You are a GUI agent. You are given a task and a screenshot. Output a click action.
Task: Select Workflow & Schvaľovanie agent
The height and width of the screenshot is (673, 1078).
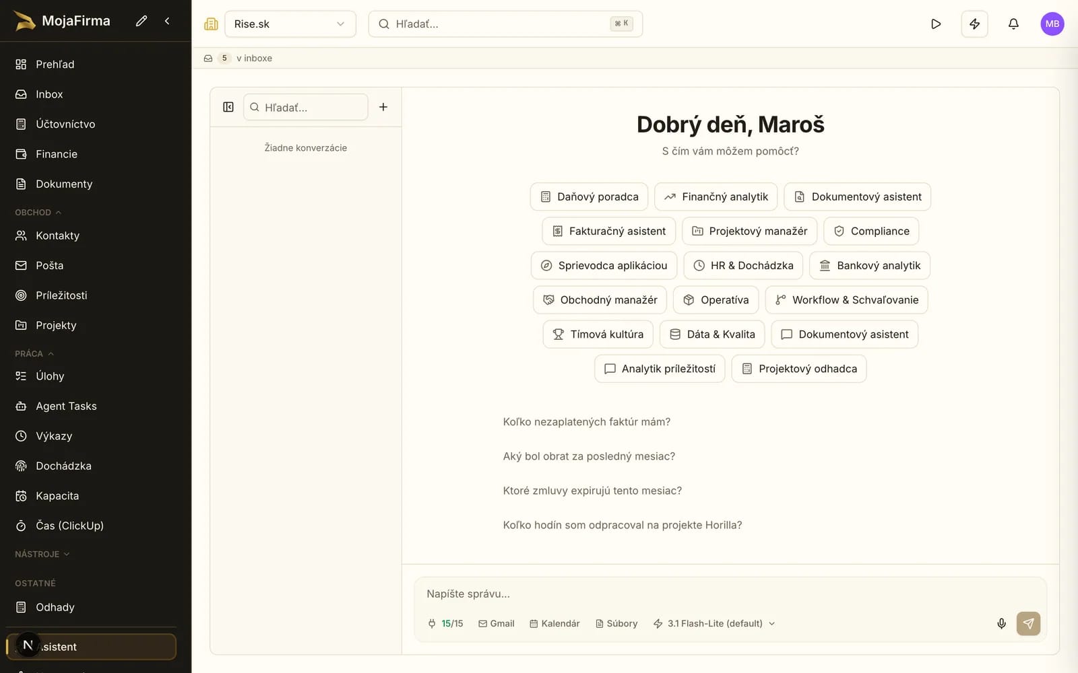(x=846, y=299)
